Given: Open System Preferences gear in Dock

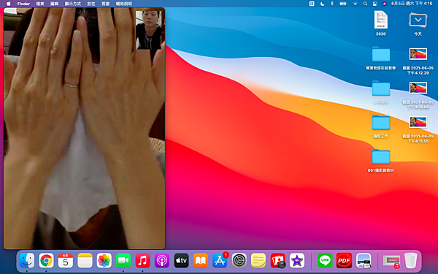Looking at the screenshot, I should point(239,261).
